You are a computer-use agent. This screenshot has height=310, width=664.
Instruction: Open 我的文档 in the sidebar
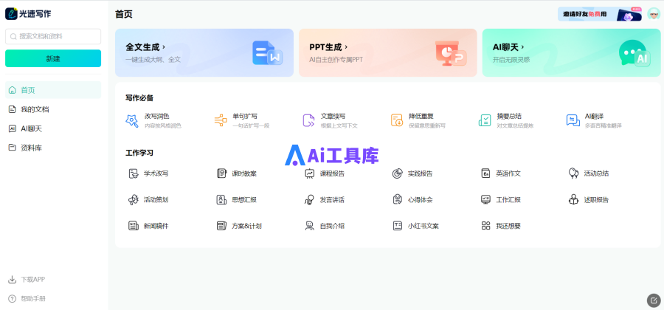(53, 109)
